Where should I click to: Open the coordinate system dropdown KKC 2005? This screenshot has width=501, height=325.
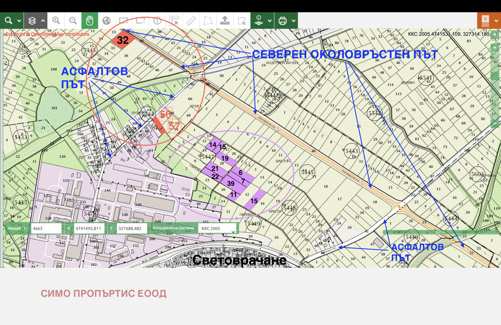point(218,228)
